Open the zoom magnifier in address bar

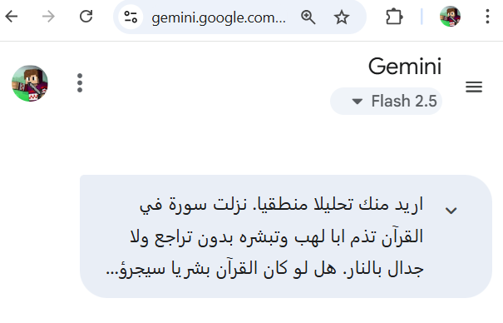click(x=308, y=17)
